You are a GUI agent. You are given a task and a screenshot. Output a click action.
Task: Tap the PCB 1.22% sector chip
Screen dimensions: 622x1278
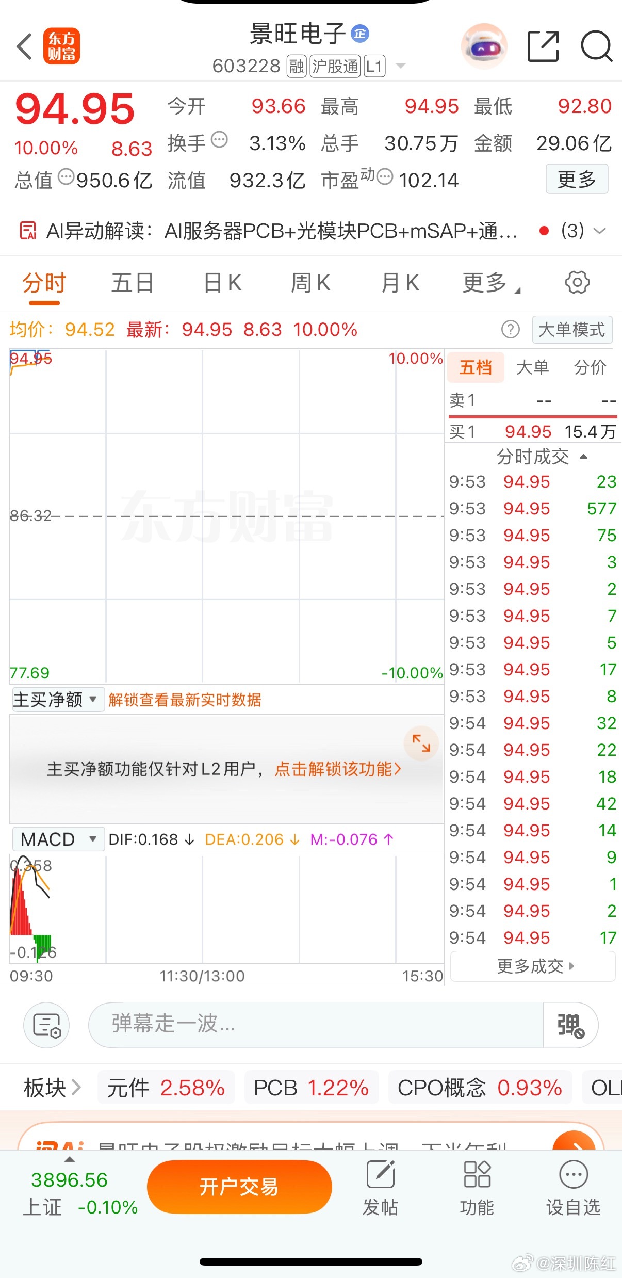(312, 1088)
